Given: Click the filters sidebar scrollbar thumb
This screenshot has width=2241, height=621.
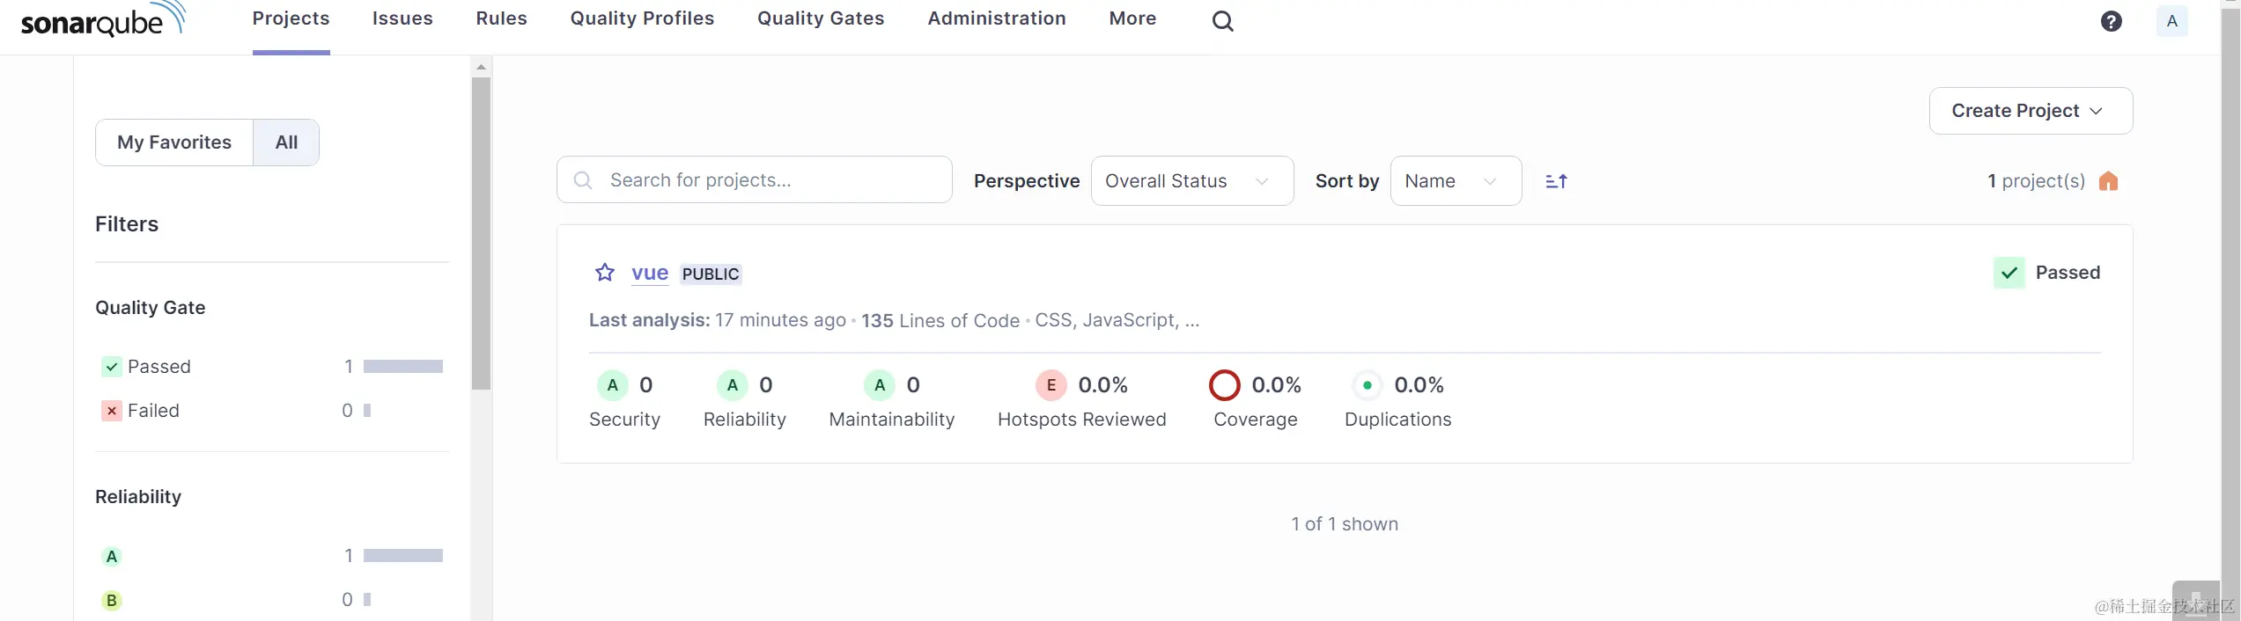Looking at the screenshot, I should click(481, 233).
